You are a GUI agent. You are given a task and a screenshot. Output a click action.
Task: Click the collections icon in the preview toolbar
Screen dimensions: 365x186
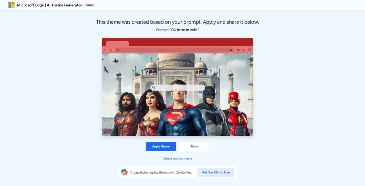(x=249, y=50)
